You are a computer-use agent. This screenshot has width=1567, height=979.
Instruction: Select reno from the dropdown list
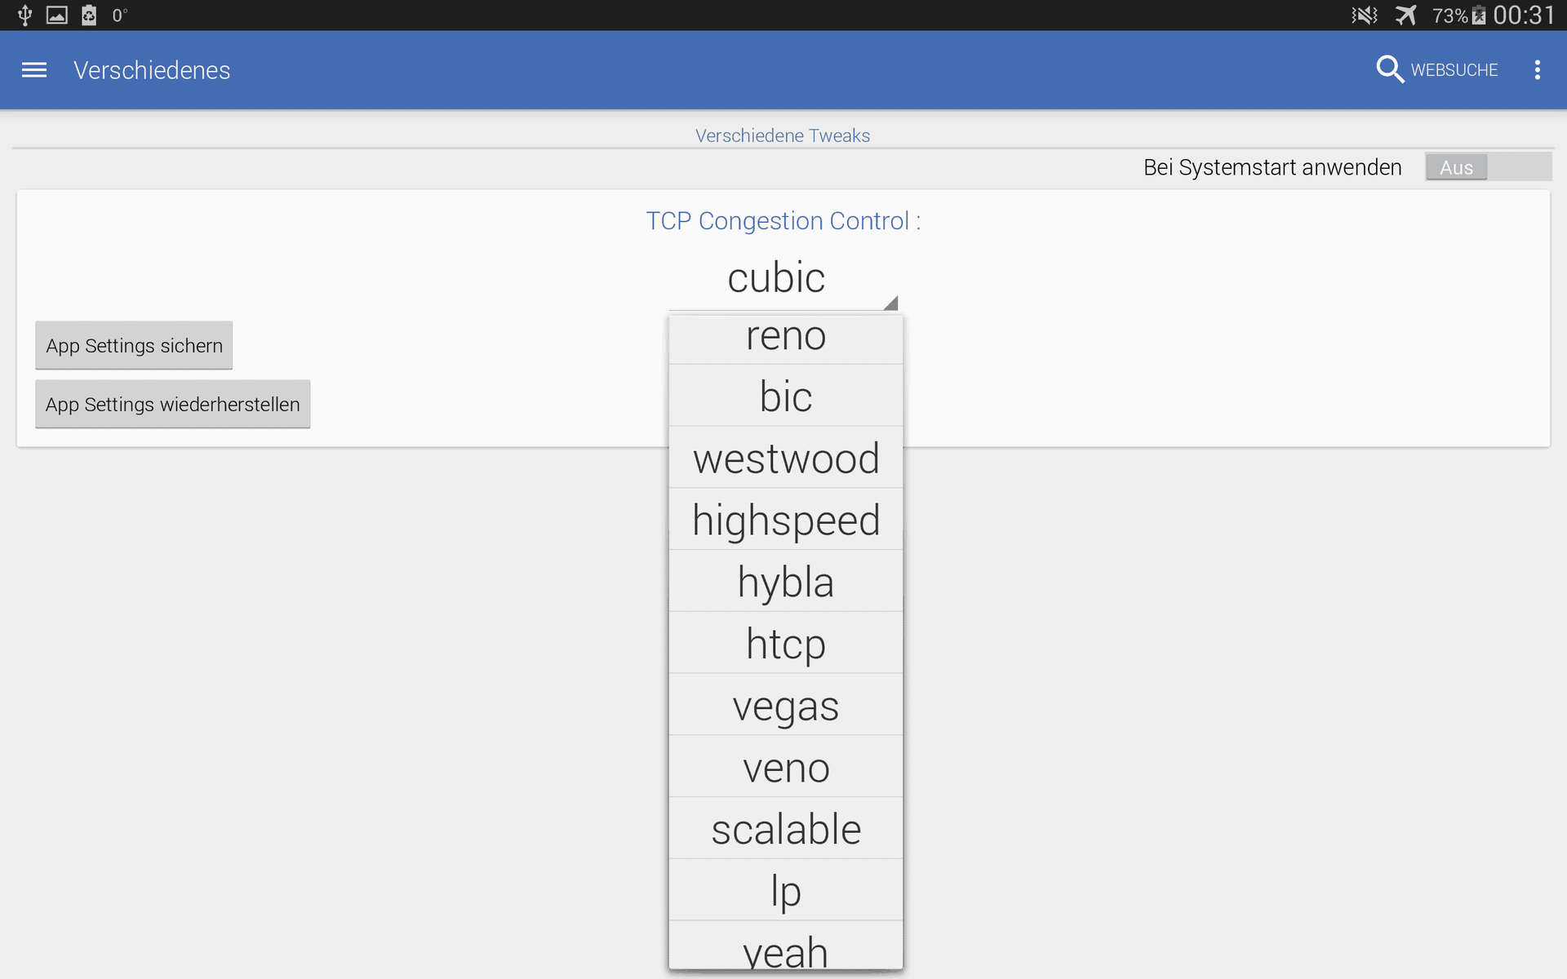[x=786, y=336]
